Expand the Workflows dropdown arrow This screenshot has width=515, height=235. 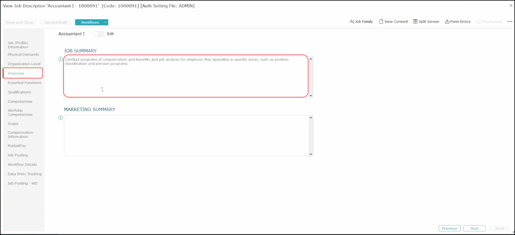tap(105, 22)
